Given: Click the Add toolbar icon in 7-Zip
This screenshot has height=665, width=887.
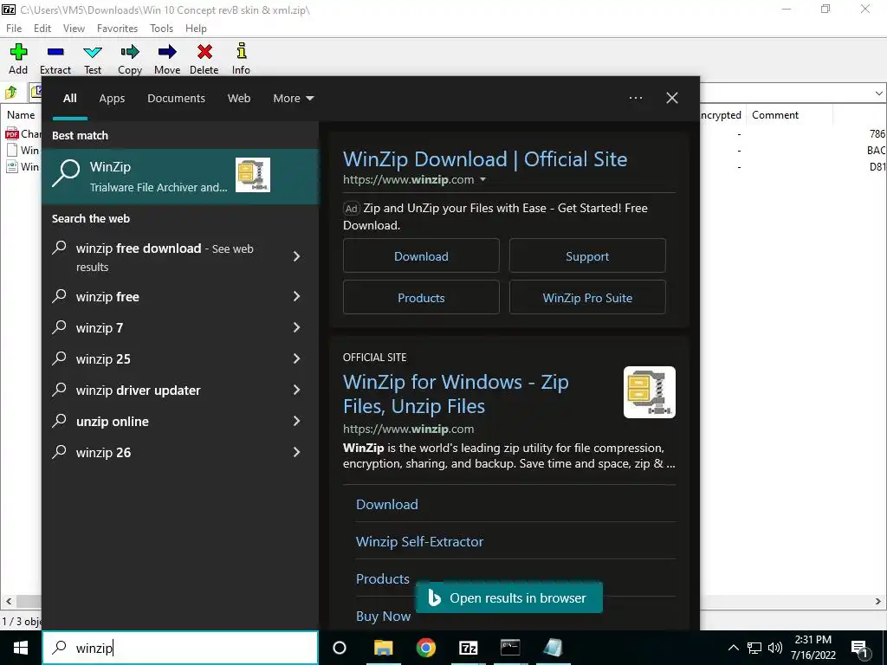Looking at the screenshot, I should (x=18, y=52).
